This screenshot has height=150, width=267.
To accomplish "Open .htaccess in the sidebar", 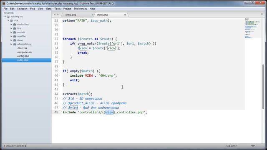I will click(x=22, y=48).
